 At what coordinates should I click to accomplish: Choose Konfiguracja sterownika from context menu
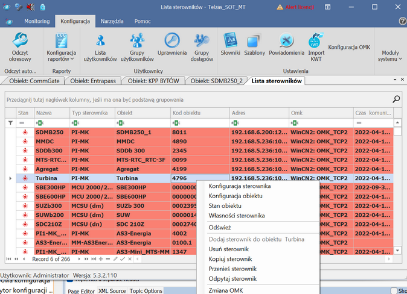[x=240, y=186]
